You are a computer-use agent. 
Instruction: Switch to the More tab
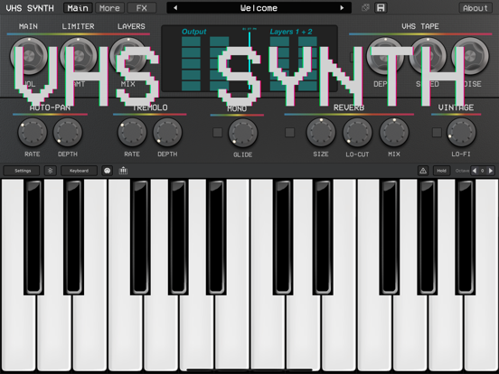(109, 7)
